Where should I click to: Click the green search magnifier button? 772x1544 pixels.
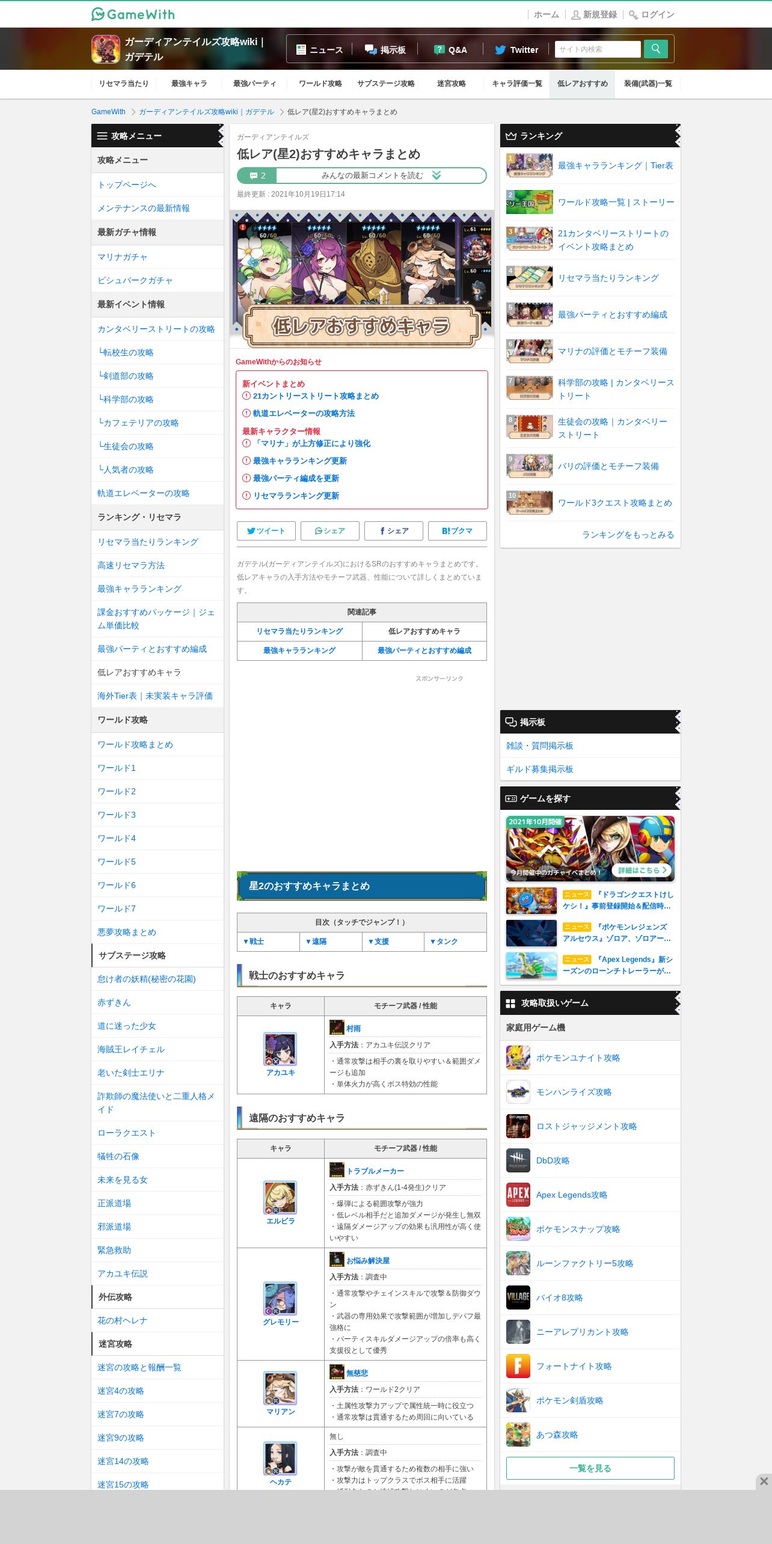[x=655, y=49]
